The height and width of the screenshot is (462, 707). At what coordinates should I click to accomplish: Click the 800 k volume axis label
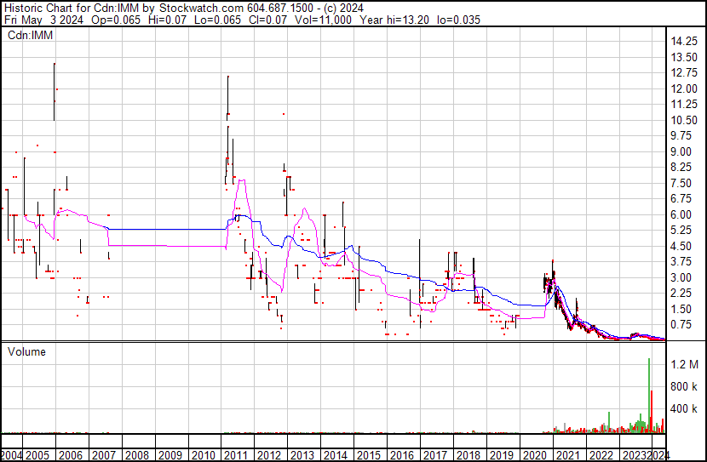tap(685, 387)
